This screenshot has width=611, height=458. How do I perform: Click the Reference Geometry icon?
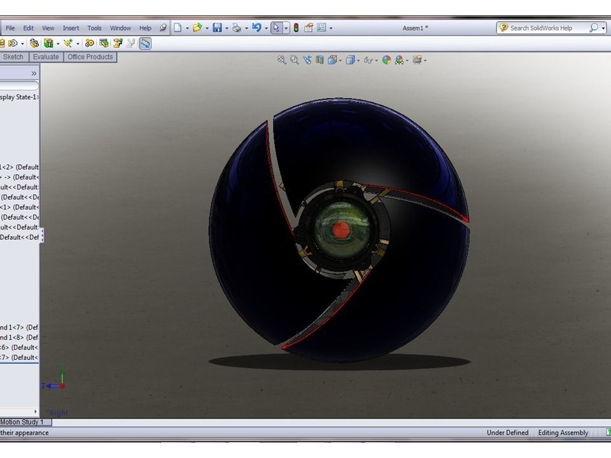(x=68, y=43)
